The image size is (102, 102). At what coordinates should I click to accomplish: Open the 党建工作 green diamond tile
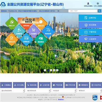(x=12, y=23)
